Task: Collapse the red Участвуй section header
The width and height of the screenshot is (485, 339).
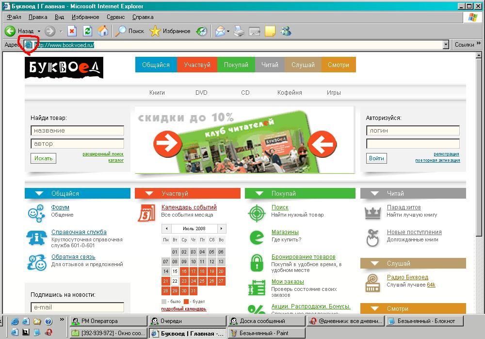Action: (188, 193)
